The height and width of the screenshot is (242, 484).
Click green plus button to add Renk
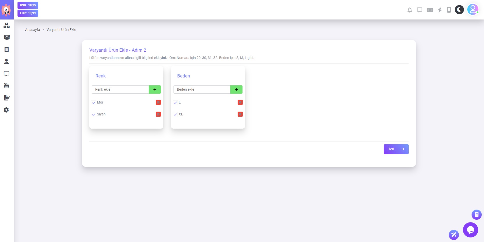(154, 90)
